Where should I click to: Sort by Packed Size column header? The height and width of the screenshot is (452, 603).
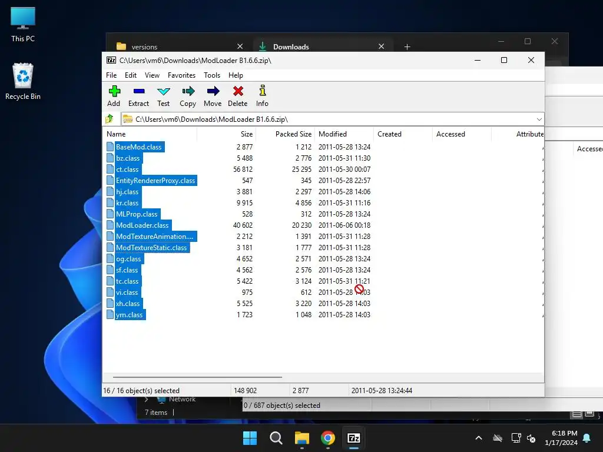click(x=286, y=134)
